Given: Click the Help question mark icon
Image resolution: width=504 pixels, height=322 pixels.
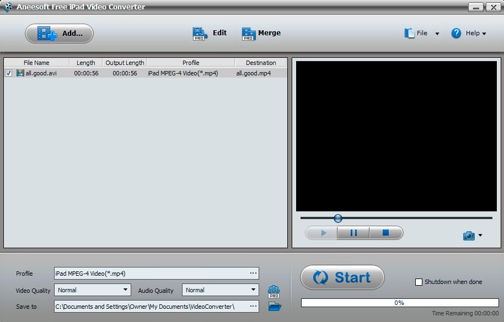Looking at the screenshot, I should tap(457, 33).
